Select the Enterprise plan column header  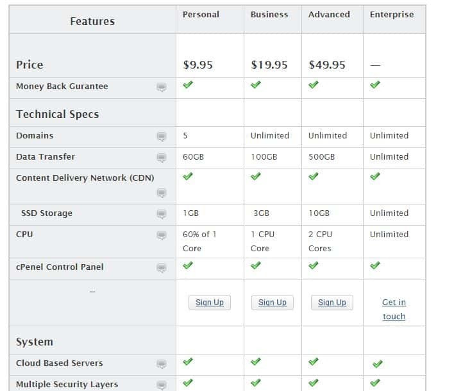pos(392,14)
